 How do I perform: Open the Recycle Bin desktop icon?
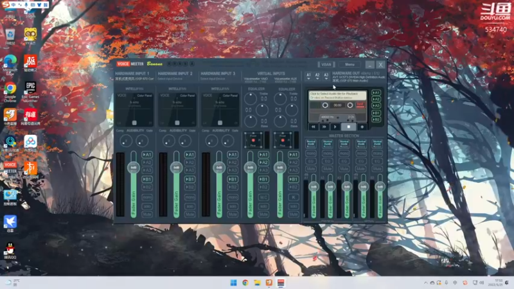10,37
